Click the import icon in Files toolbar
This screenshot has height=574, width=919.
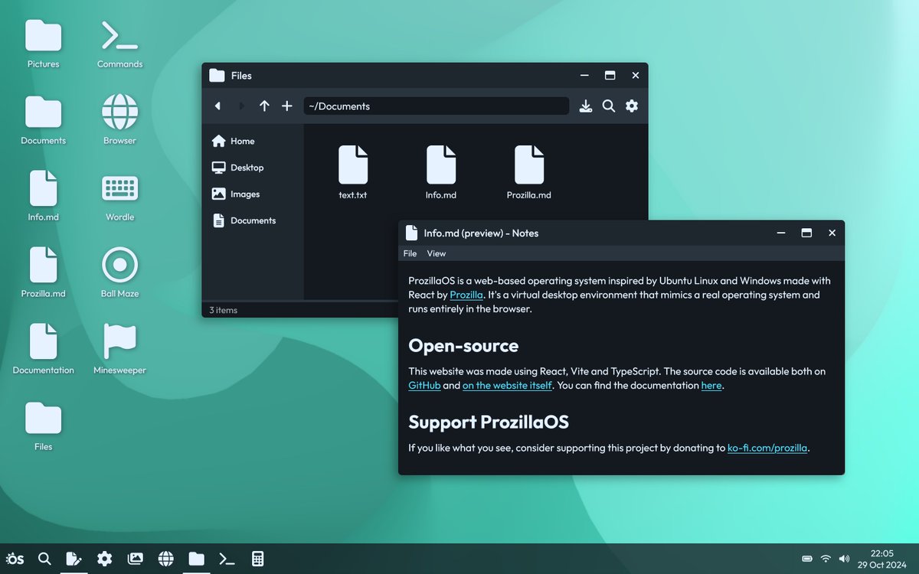586,106
